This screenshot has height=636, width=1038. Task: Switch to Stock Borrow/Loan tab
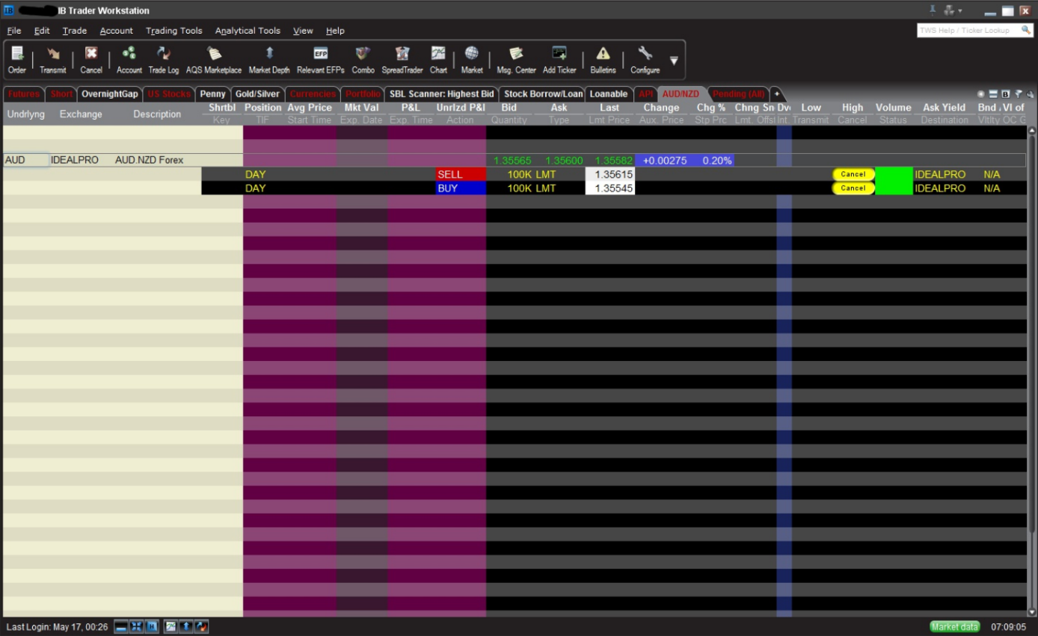[x=544, y=94]
